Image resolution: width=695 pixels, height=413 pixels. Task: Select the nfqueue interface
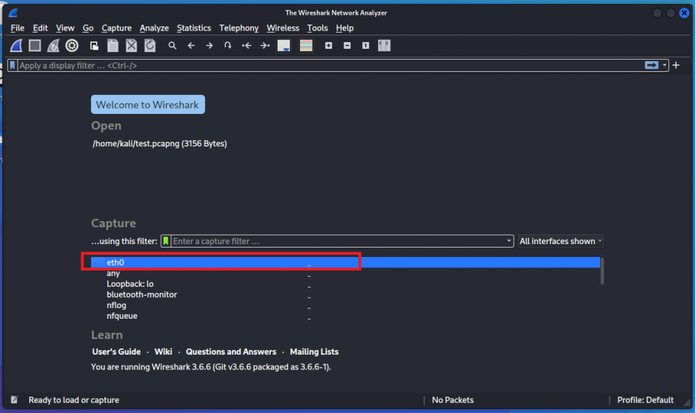pos(345,316)
